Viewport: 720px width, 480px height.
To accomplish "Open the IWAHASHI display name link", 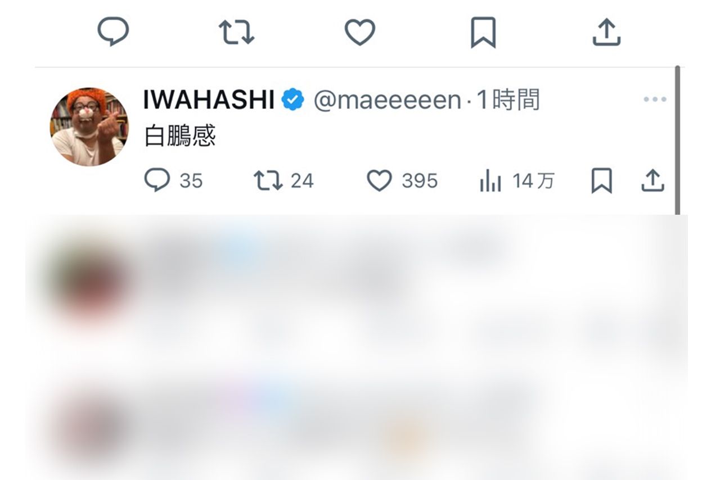I will tap(209, 101).
